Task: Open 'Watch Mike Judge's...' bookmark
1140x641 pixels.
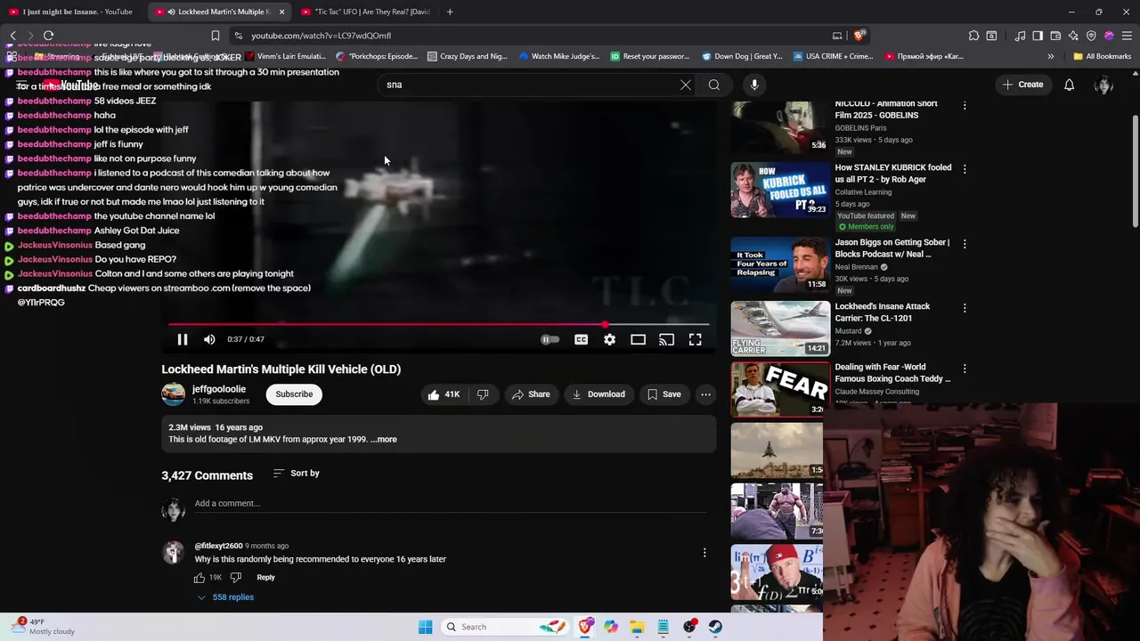Action: pos(558,56)
